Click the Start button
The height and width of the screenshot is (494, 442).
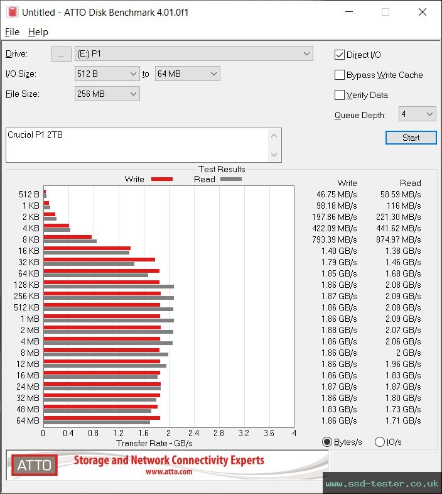click(x=411, y=138)
